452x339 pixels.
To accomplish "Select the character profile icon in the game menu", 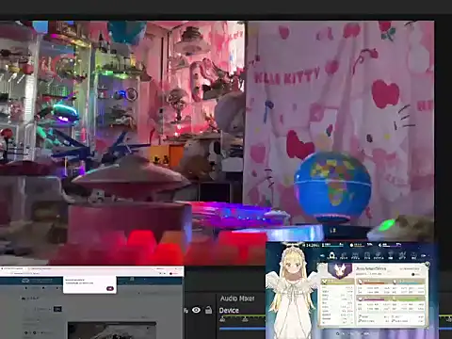I will [x=331, y=255].
